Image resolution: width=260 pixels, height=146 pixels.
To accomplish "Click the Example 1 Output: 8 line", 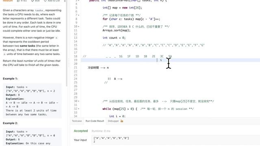I will click(x=13, y=95).
